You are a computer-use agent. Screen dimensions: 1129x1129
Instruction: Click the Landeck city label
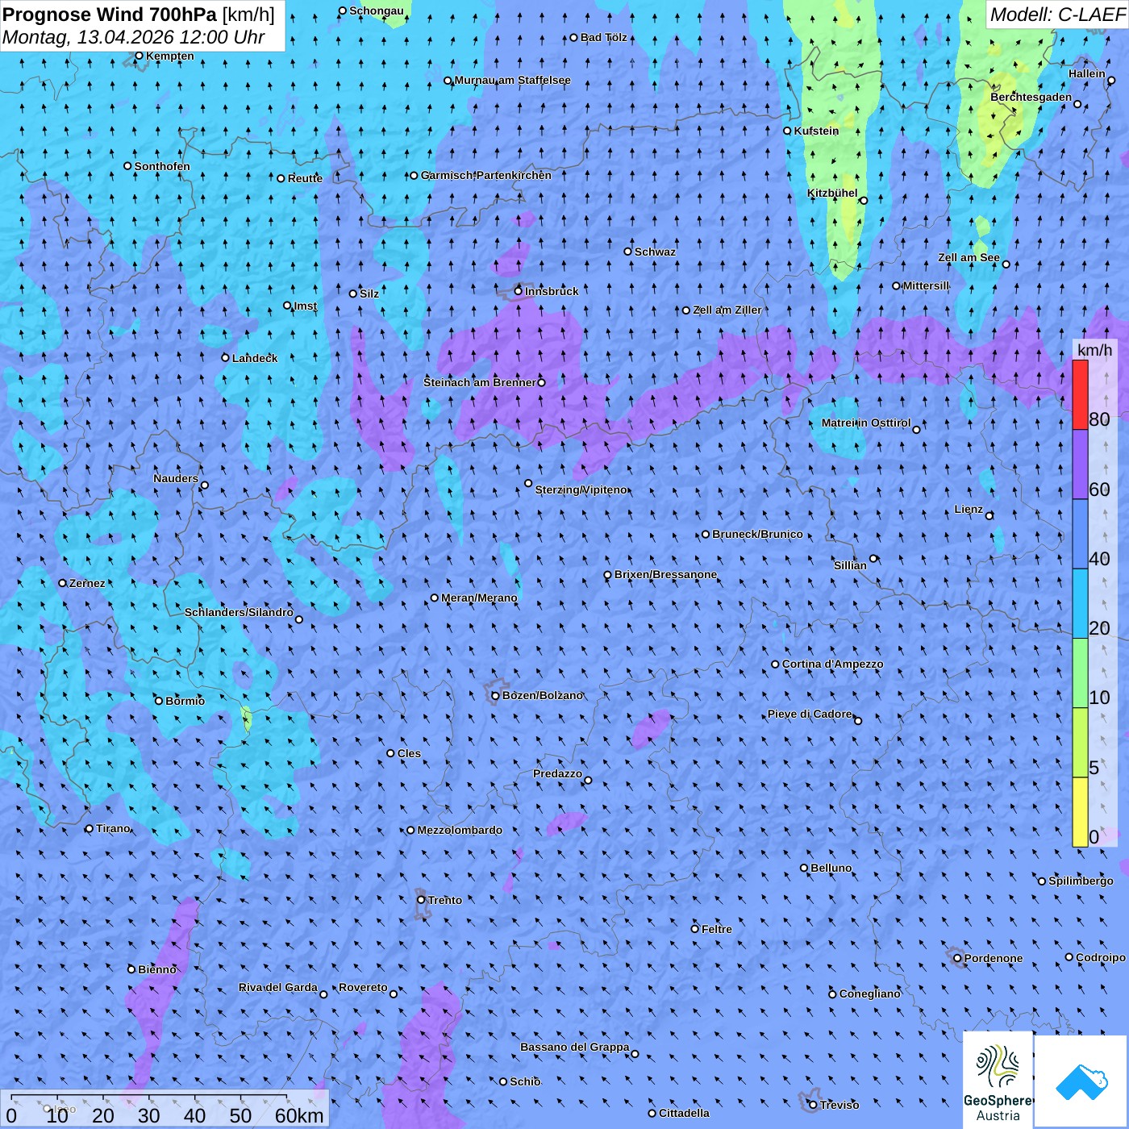pos(255,358)
